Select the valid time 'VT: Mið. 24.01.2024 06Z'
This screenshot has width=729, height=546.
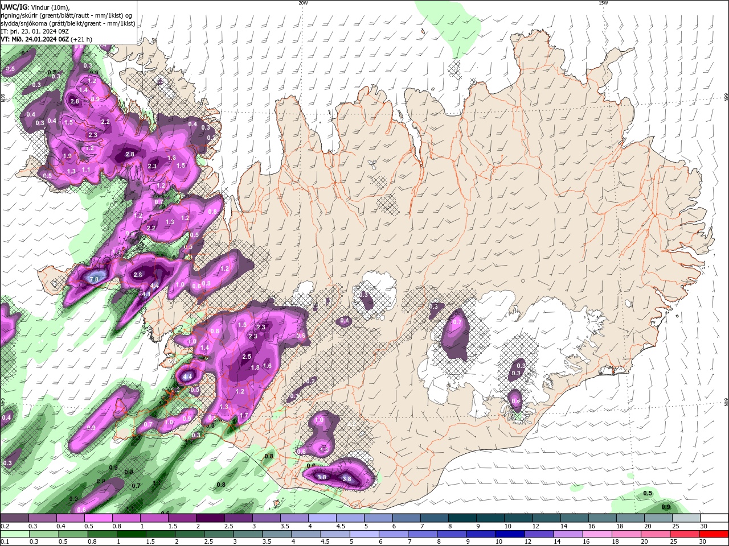coord(35,39)
